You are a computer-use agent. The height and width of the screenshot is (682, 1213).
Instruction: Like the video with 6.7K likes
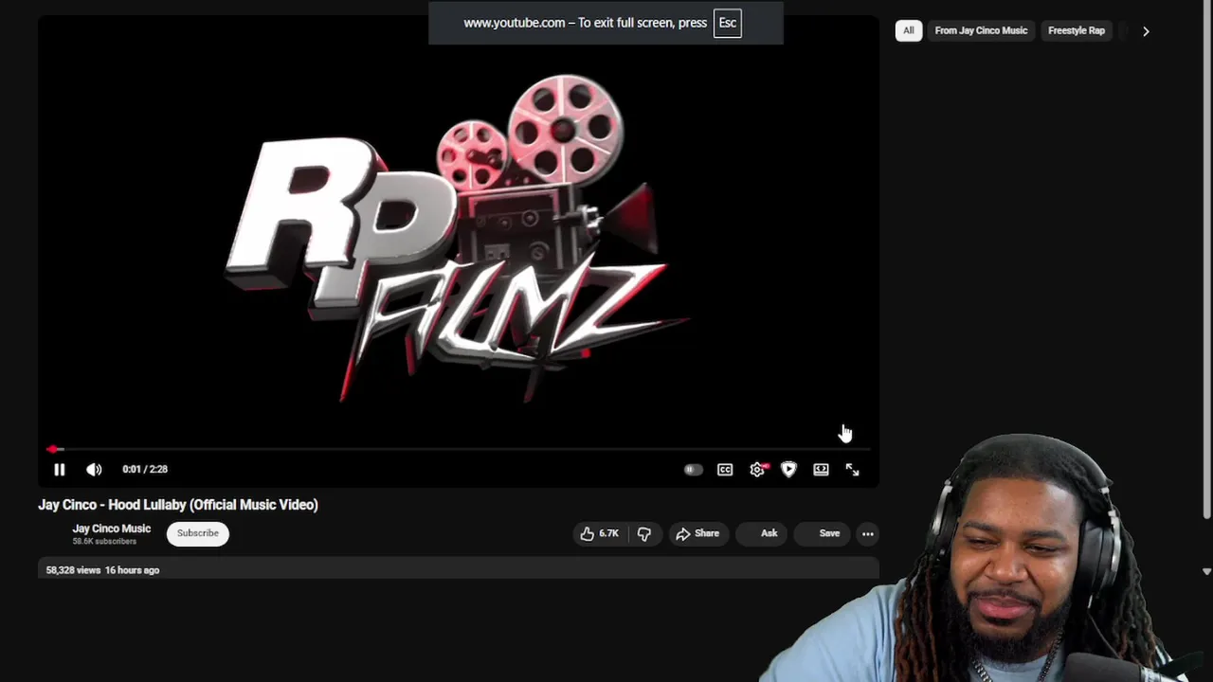point(599,533)
